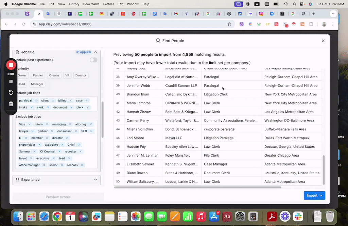This screenshot has height=226, width=348.
Task: Remove the "attorney" tag from excluded job titles
Action: (91, 125)
